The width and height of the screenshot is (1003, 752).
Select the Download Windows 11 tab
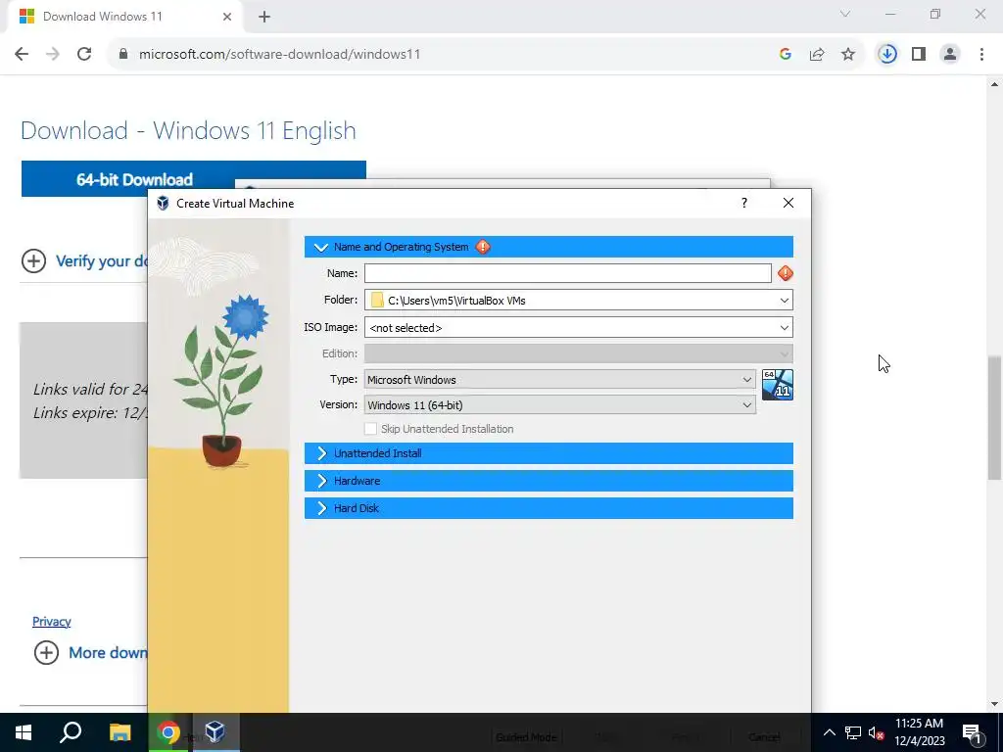click(x=124, y=17)
